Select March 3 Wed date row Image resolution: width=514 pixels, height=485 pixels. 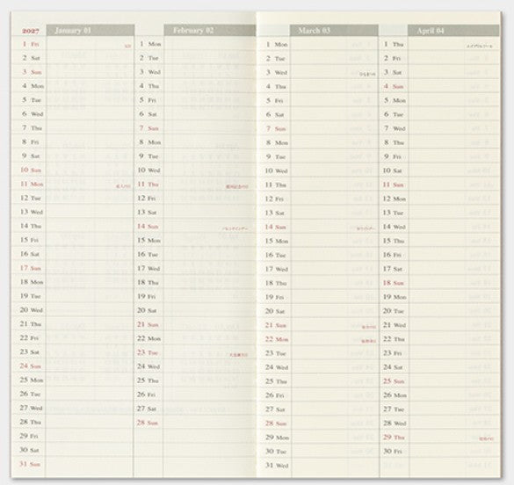tap(318, 72)
